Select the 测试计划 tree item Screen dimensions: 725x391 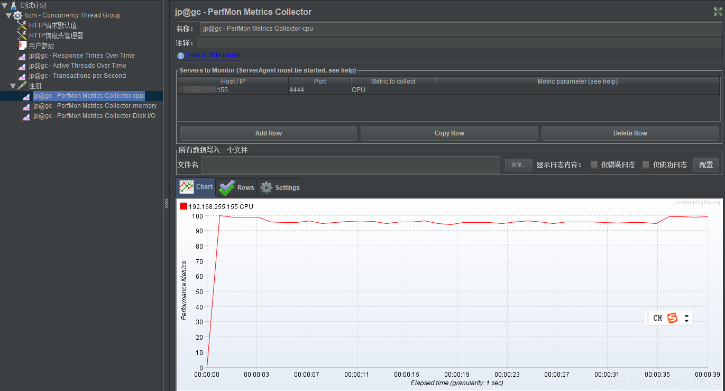point(33,5)
